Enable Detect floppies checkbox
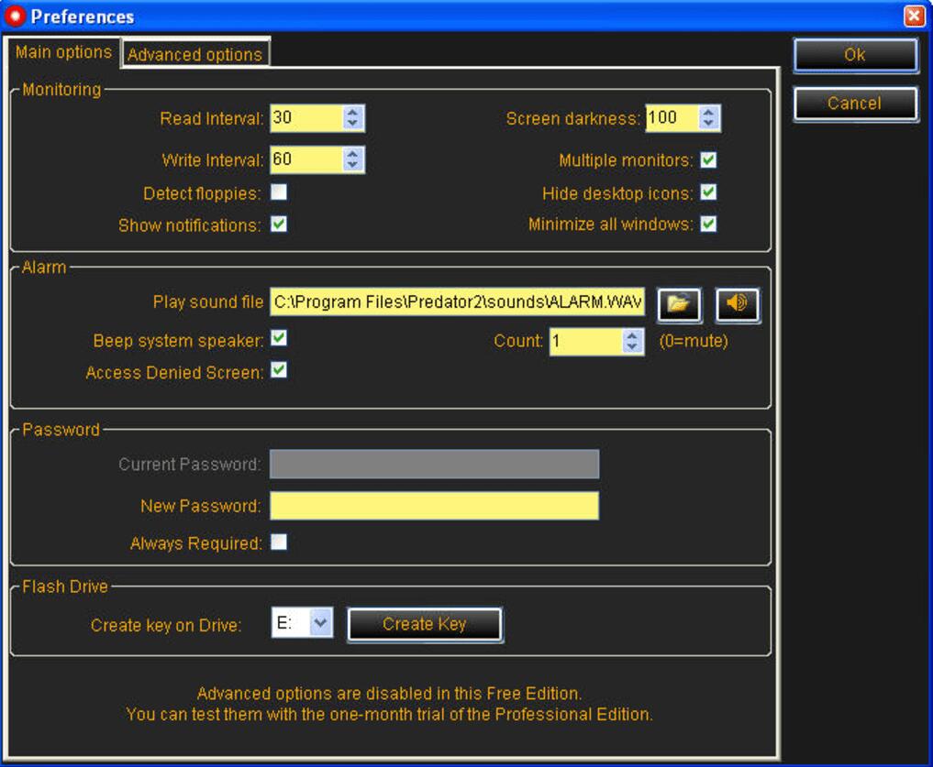933x767 pixels. (279, 192)
